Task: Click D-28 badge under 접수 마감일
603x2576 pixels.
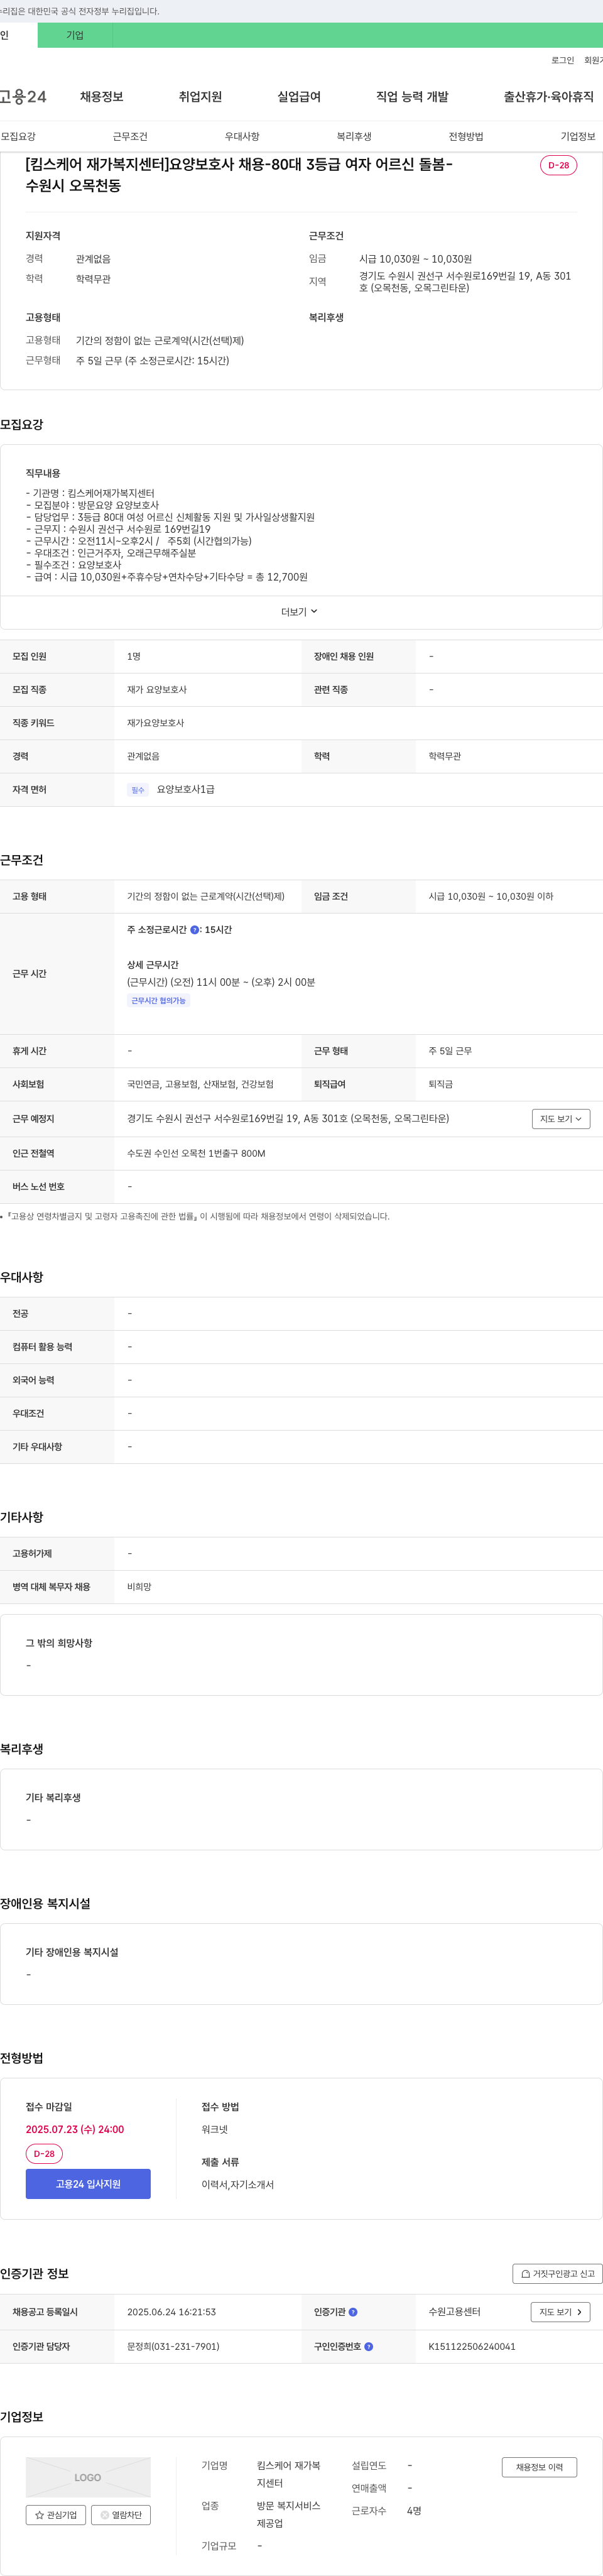Action: tap(44, 2153)
